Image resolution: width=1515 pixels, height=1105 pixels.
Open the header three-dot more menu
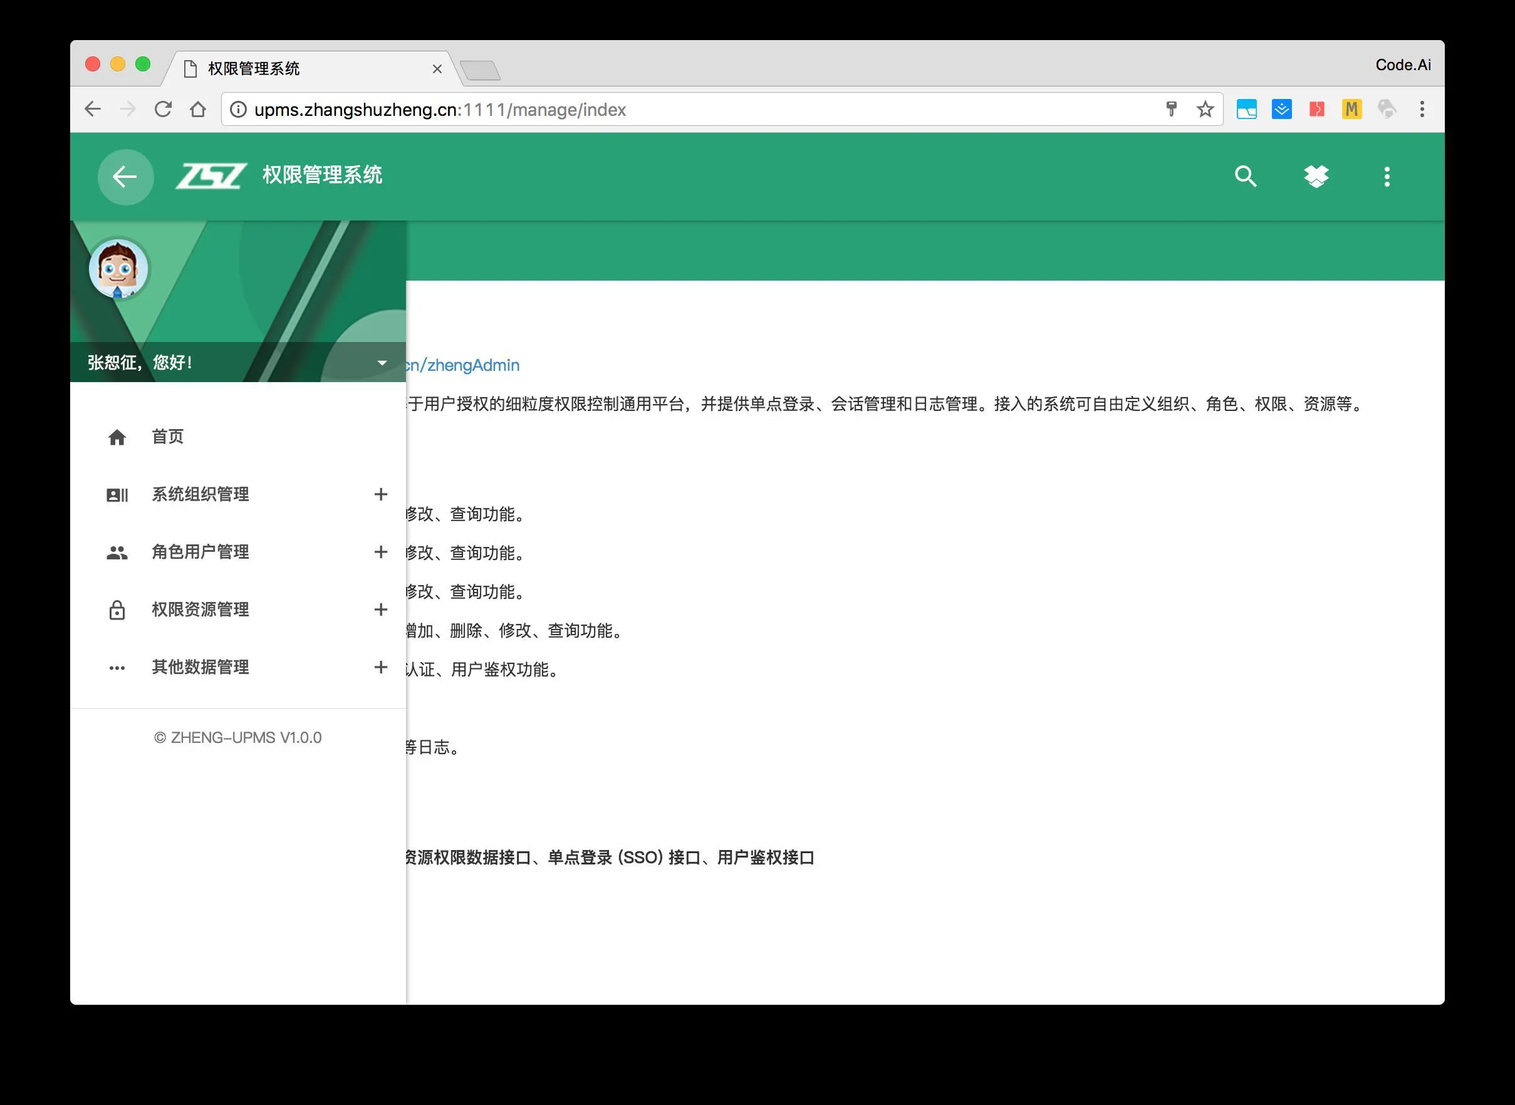coord(1387,177)
